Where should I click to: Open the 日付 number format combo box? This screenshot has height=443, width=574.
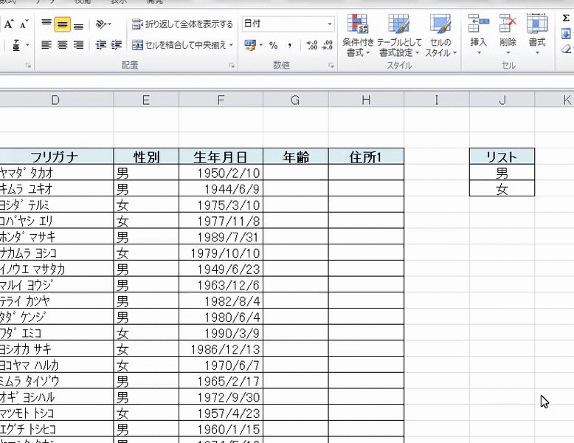coord(288,24)
